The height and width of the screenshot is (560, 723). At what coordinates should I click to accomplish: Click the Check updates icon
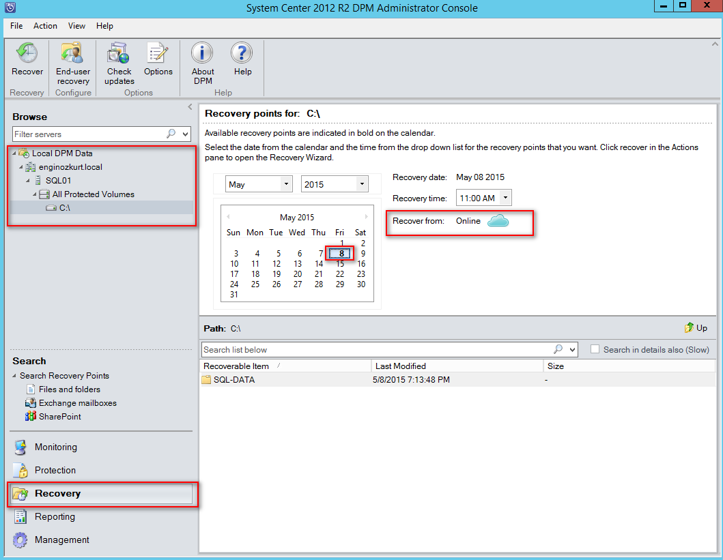point(119,55)
